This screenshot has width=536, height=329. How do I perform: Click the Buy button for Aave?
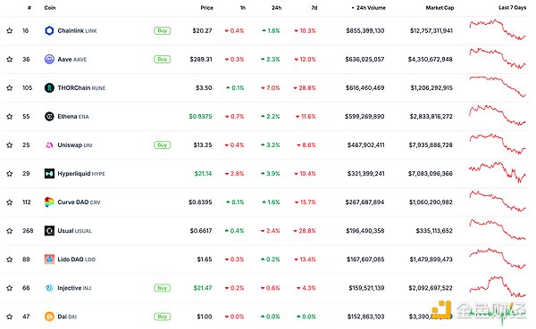(x=162, y=60)
